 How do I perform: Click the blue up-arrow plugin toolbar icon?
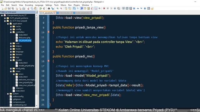point(138,8)
